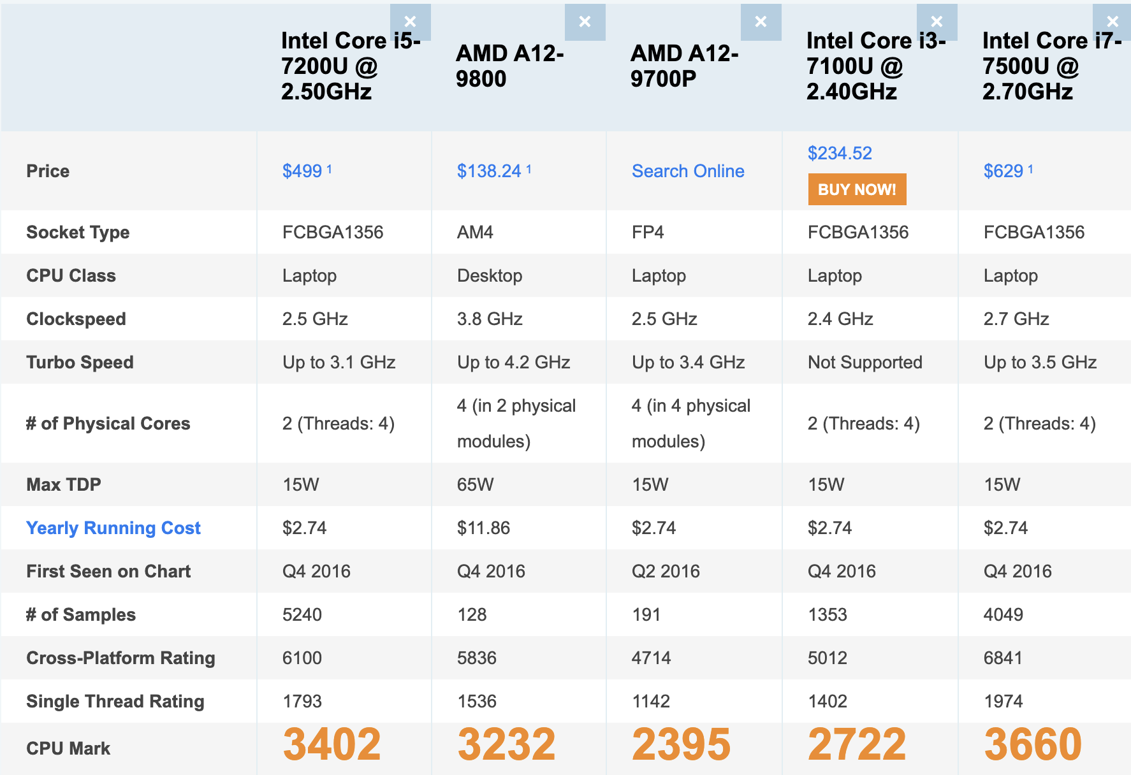Click the Intel Core i7-7500U header title
Viewport: 1131px width, 775px height.
(x=1051, y=66)
